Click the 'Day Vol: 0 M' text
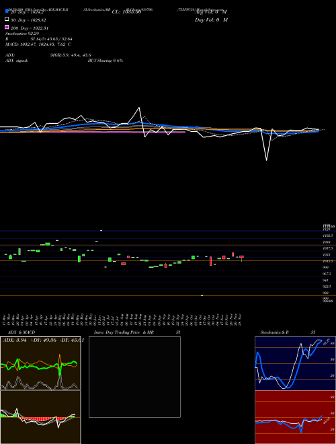 click(x=211, y=20)
